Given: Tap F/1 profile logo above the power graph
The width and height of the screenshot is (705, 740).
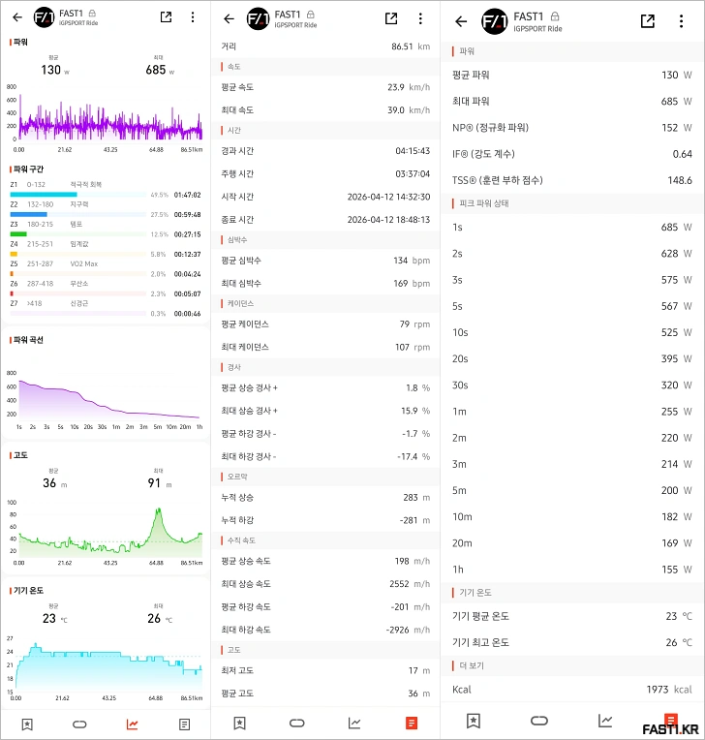Looking at the screenshot, I should pyautogui.click(x=44, y=17).
